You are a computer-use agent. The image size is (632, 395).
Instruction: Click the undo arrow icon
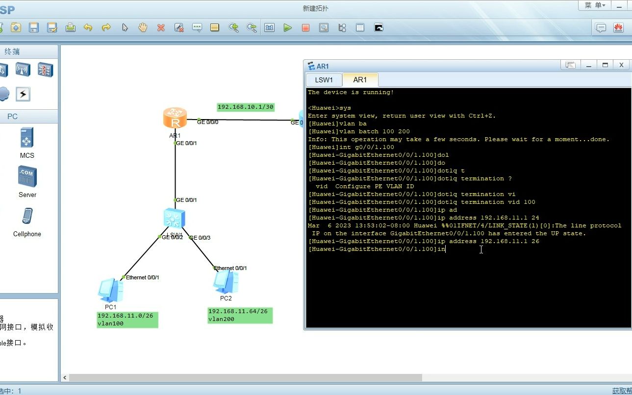[88, 27]
